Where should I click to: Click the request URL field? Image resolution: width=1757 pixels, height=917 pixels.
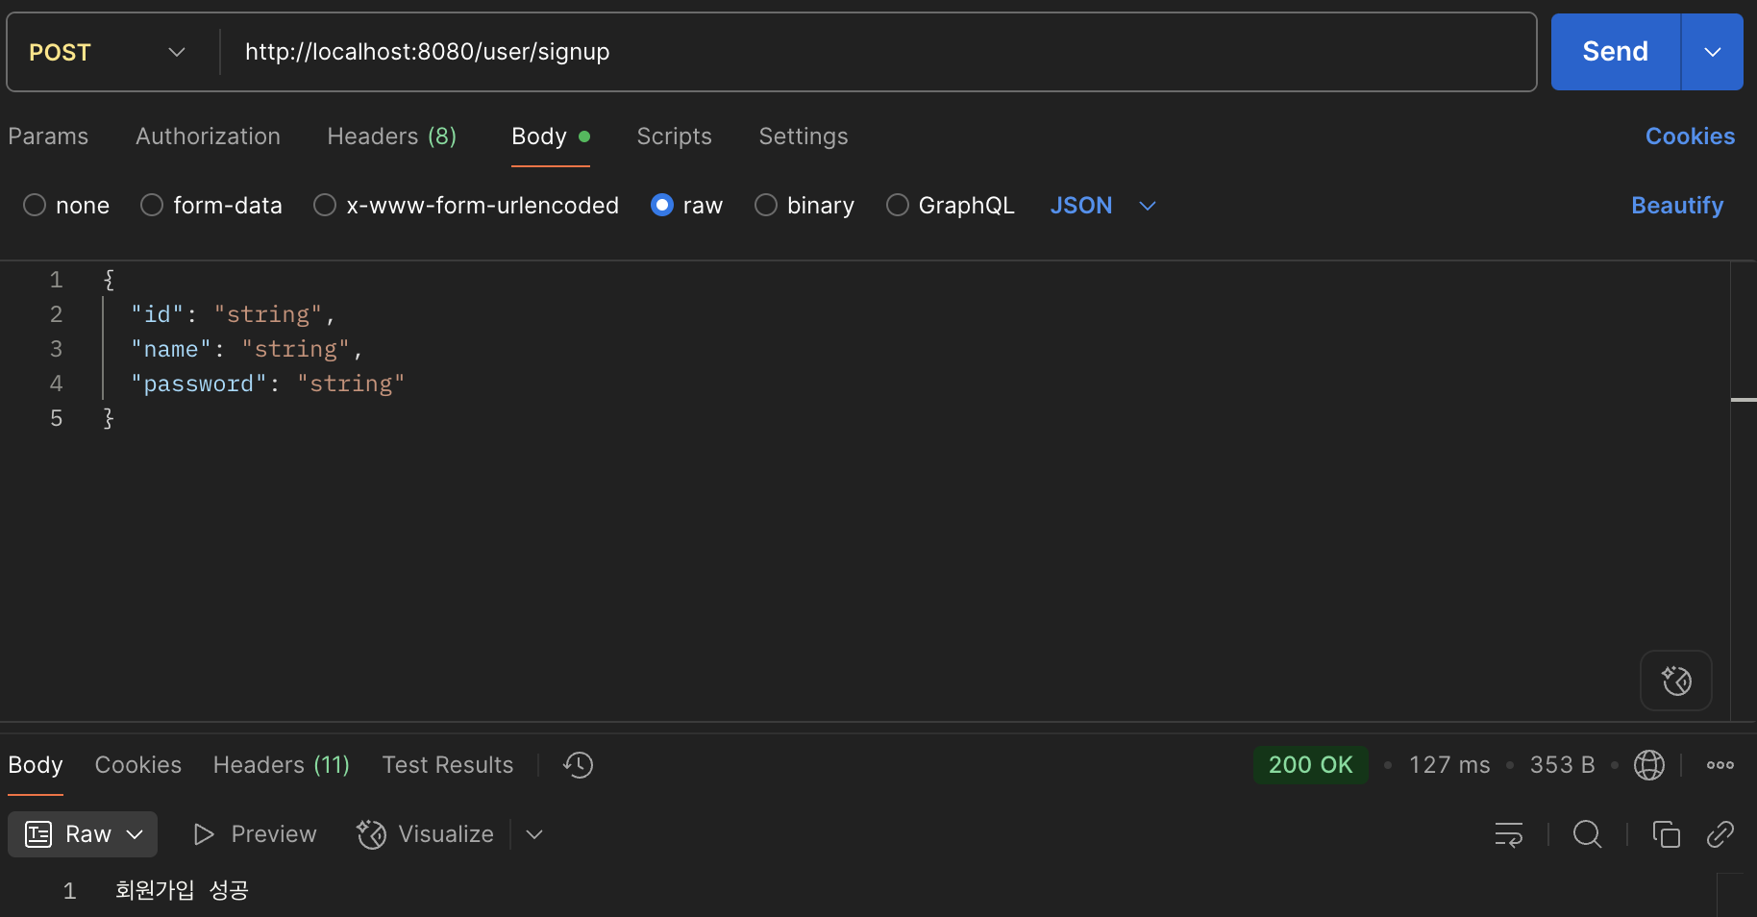[877, 52]
